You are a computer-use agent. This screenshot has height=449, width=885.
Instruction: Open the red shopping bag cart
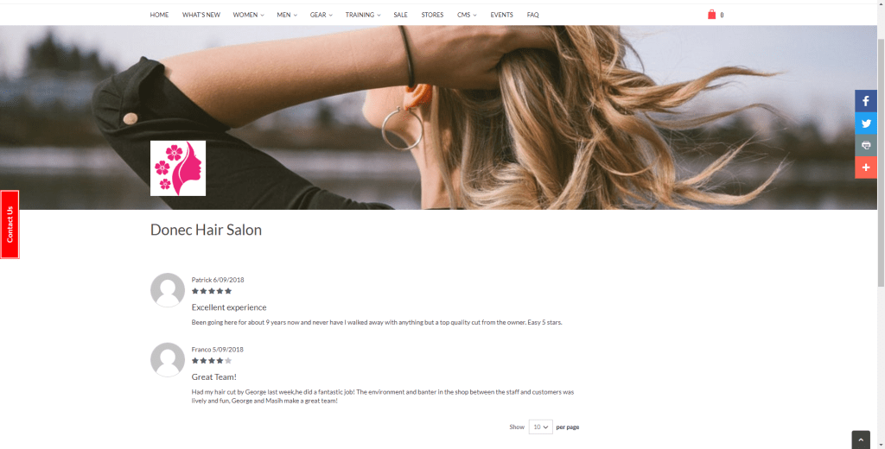pyautogui.click(x=712, y=15)
